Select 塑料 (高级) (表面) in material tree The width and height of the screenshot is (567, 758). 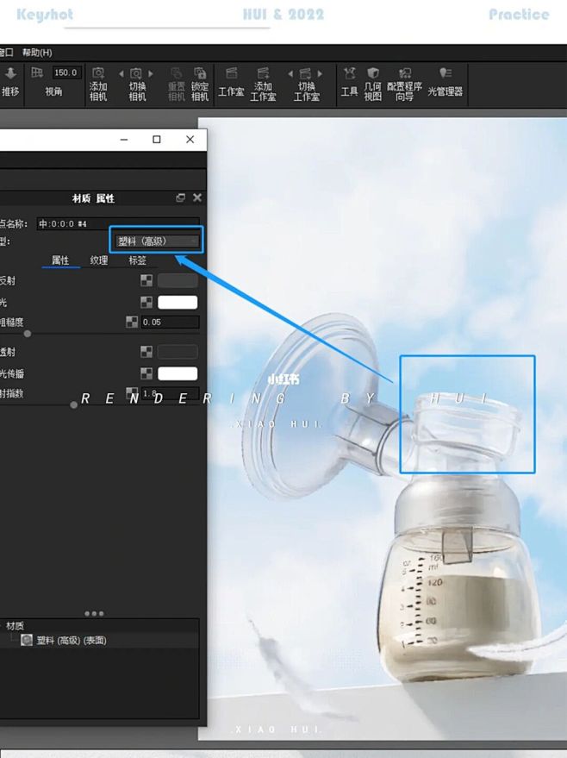72,640
